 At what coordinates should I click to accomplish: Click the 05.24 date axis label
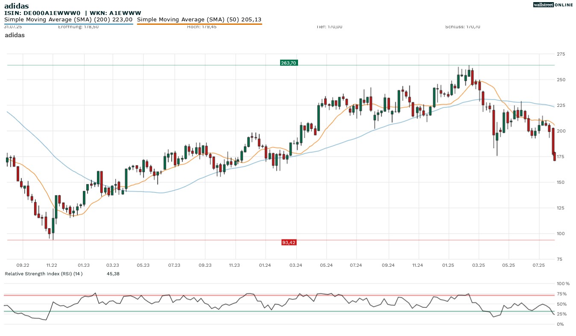[x=326, y=265]
